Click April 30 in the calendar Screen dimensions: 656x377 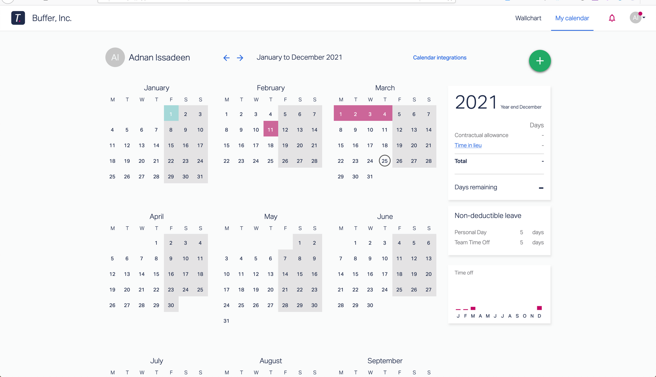pos(171,305)
